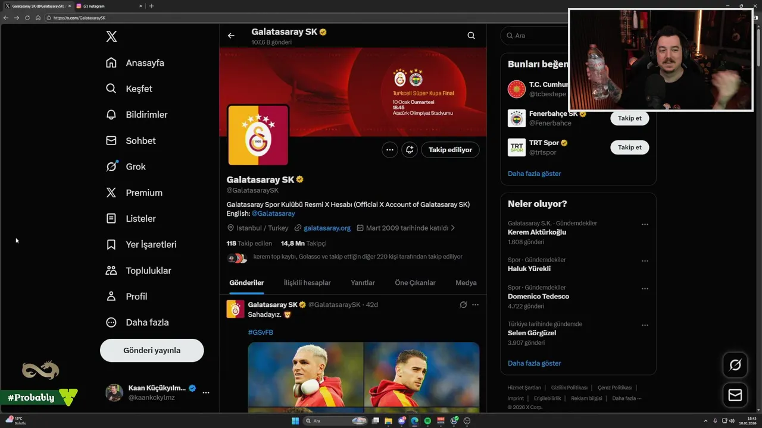Click the Grok icon on the Sahadayız post
The image size is (762, 428).
(463, 305)
